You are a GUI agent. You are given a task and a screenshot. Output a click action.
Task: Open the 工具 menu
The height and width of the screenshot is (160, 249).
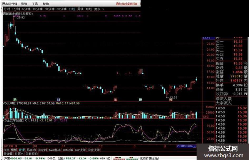pyautogui.click(x=35, y=4)
